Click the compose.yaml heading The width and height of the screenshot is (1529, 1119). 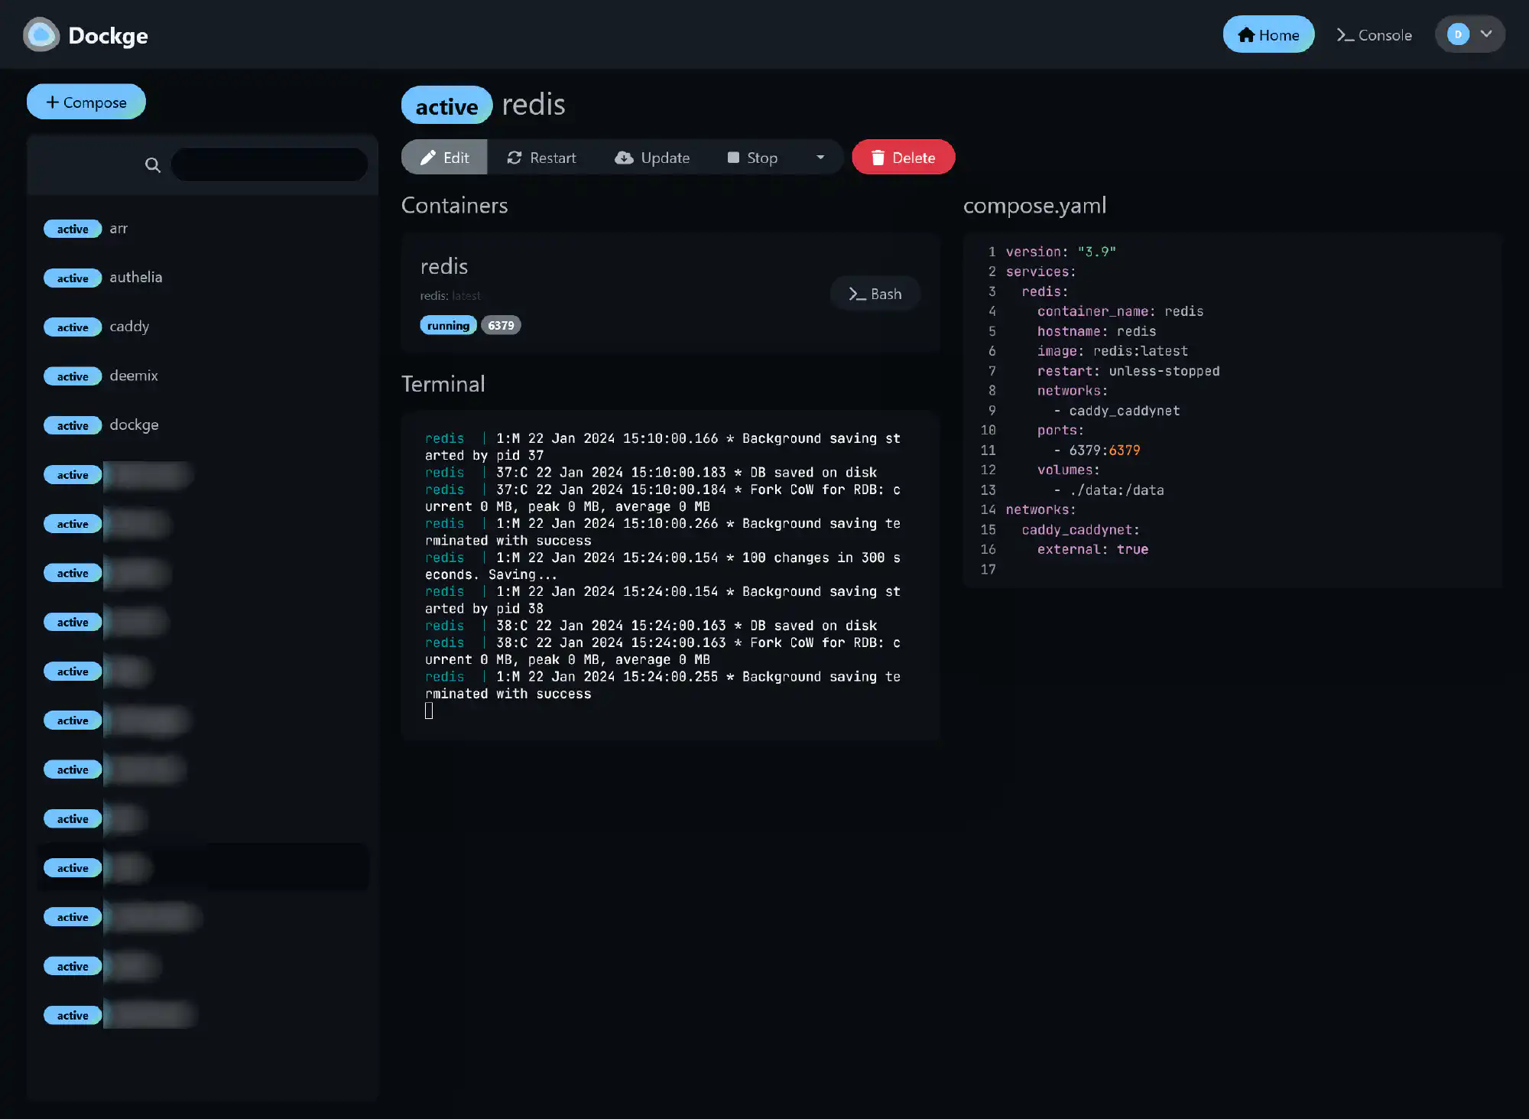tap(1034, 205)
